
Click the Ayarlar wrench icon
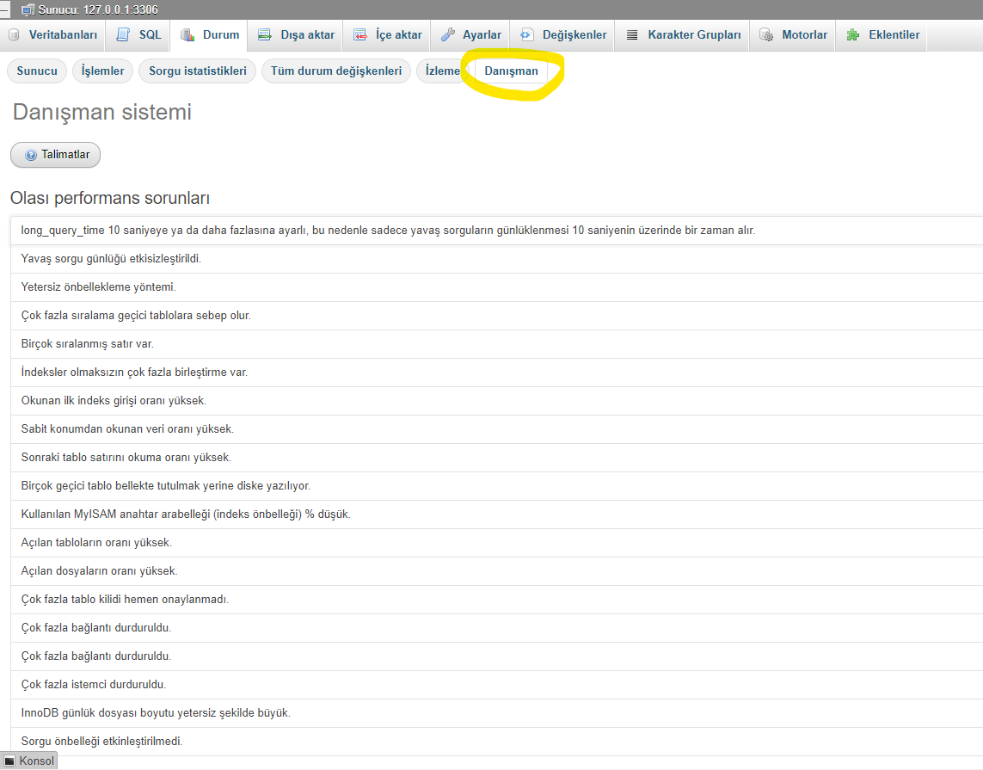point(447,35)
